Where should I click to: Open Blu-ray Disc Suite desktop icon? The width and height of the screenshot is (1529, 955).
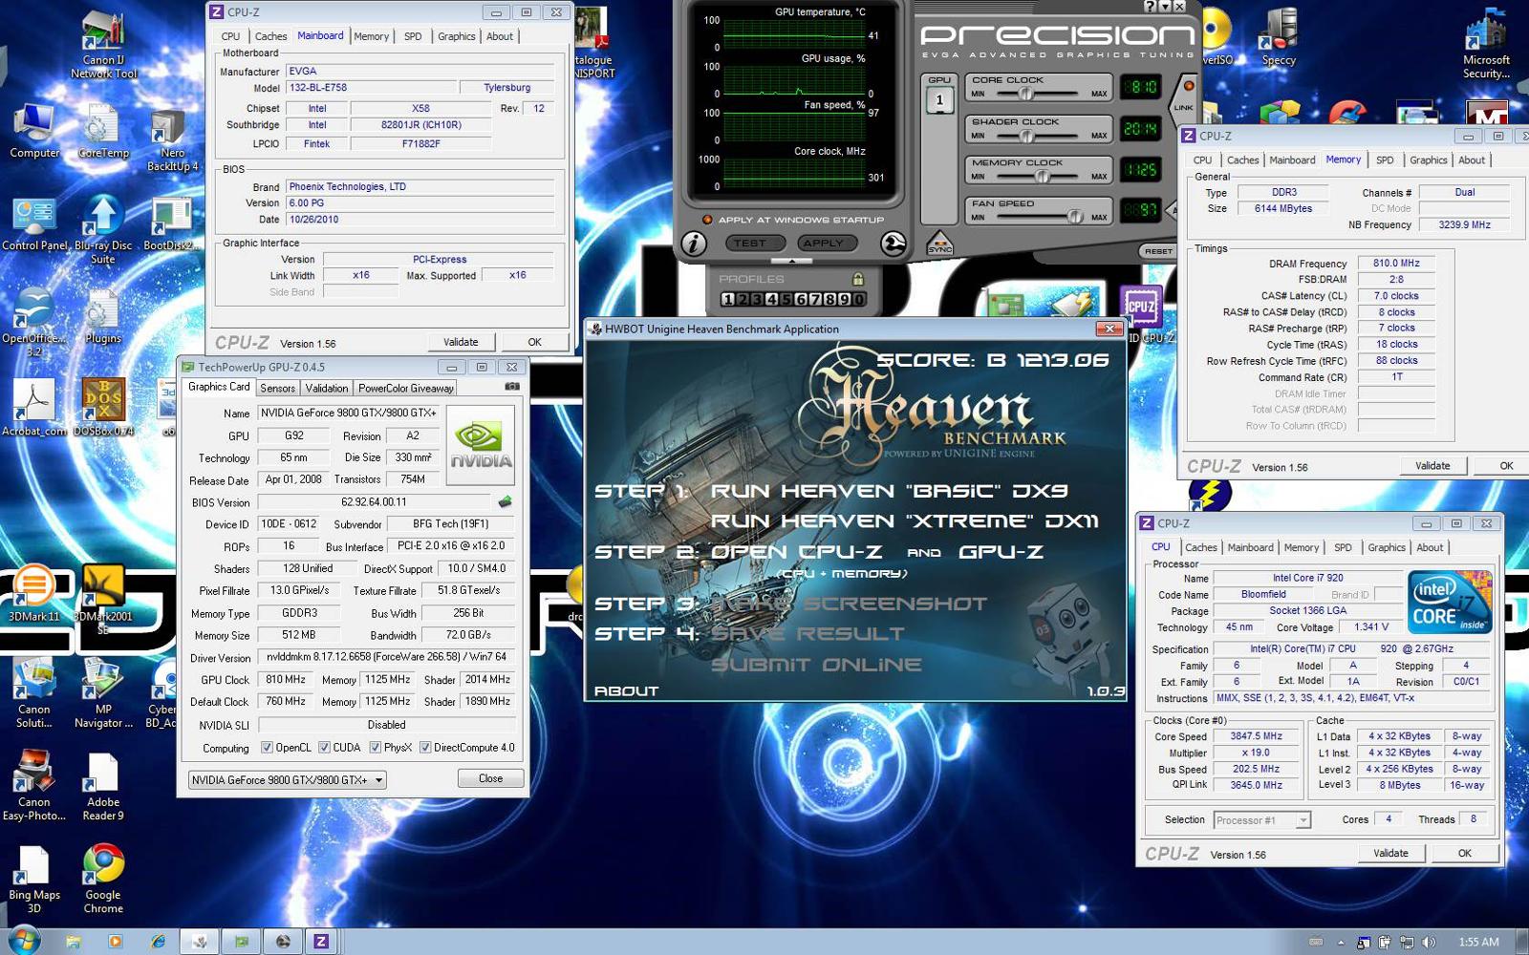coord(103,229)
